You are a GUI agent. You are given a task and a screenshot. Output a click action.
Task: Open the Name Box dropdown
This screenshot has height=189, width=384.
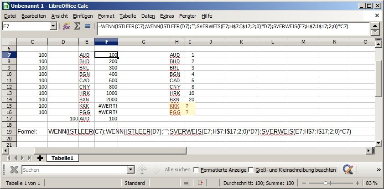pyautogui.click(x=53, y=26)
